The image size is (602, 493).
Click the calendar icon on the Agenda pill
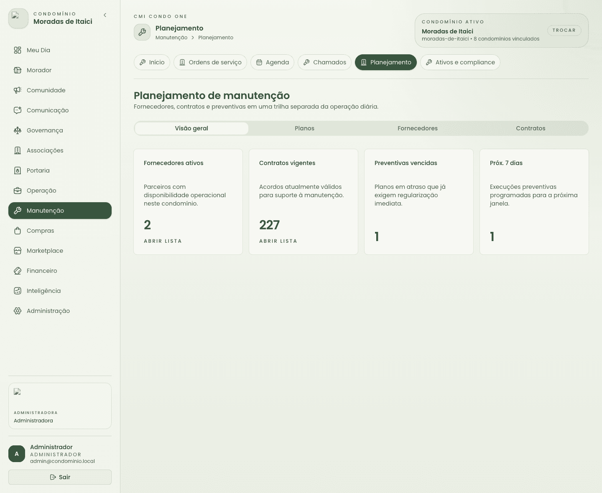tap(259, 62)
